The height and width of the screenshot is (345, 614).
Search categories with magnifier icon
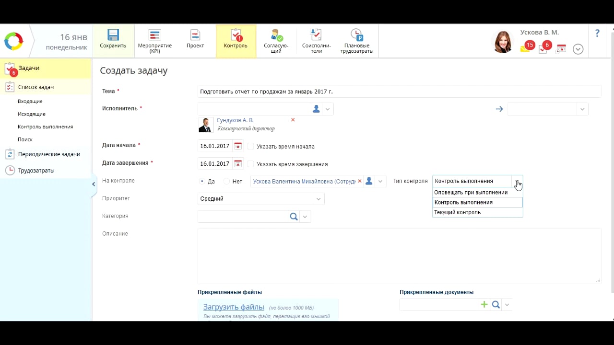point(294,217)
